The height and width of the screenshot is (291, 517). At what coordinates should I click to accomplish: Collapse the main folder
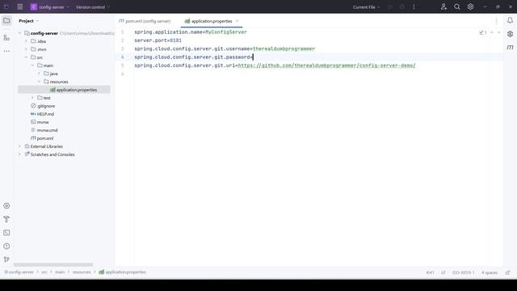pos(32,65)
